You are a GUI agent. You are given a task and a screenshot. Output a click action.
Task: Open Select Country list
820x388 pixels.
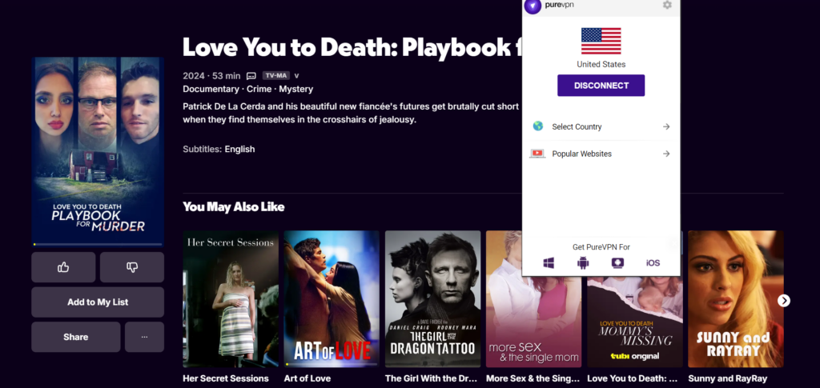point(601,126)
